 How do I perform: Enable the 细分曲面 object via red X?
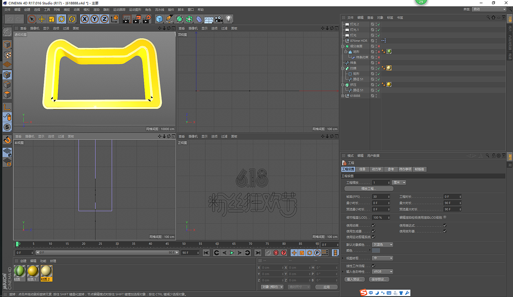coord(379,46)
